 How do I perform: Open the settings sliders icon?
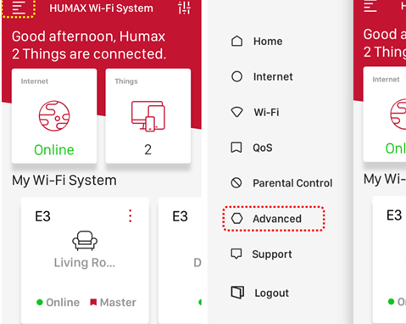point(184,8)
